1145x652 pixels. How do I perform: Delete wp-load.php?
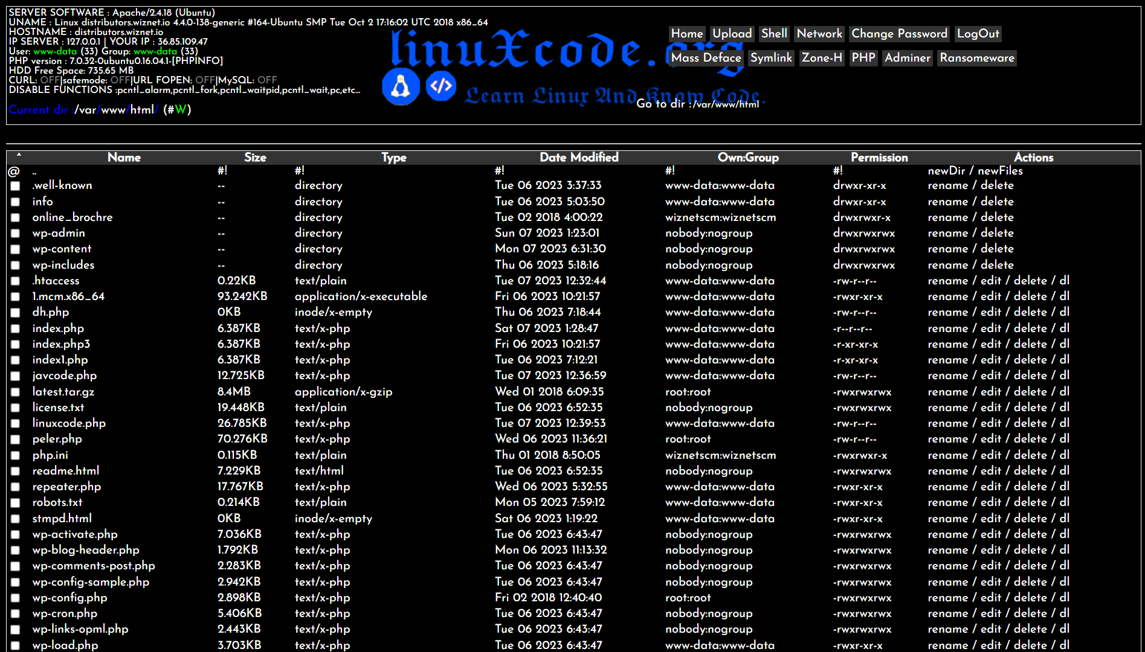click(1030, 645)
